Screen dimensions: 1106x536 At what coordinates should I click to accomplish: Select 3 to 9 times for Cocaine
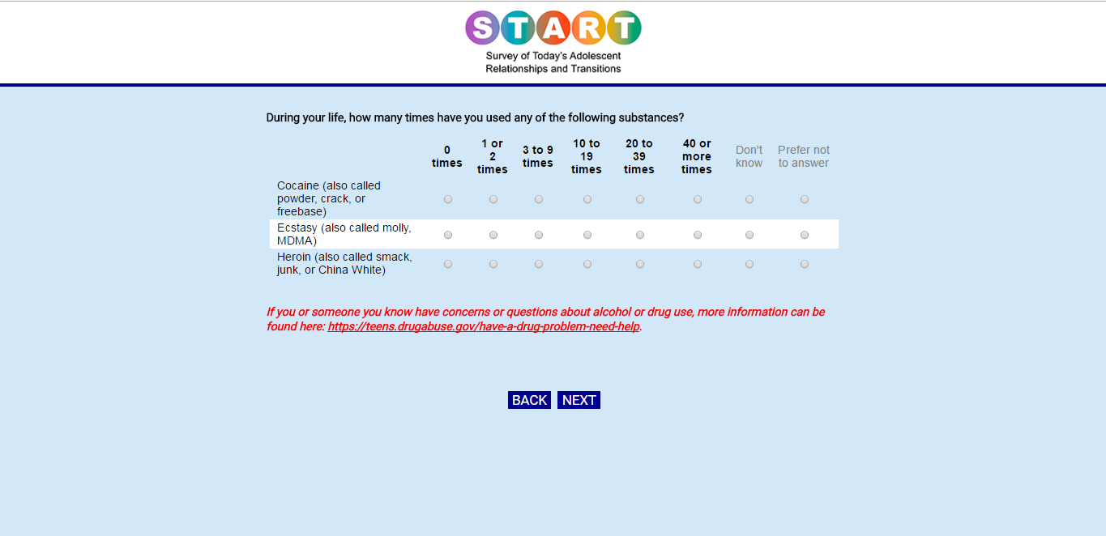point(539,199)
